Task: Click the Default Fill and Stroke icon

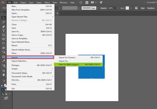Action: tap(2, 86)
